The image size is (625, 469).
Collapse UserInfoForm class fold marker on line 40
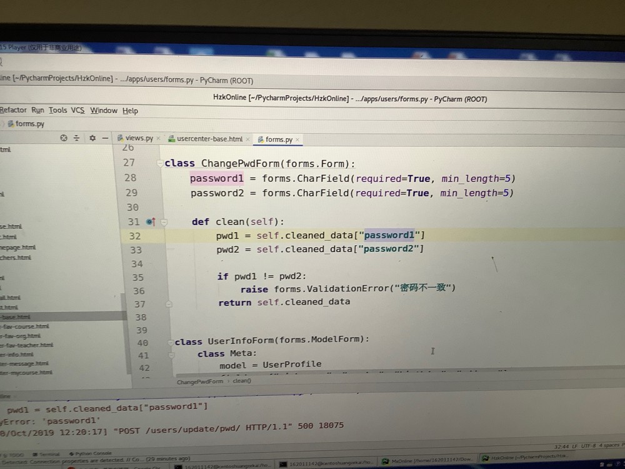171,342
